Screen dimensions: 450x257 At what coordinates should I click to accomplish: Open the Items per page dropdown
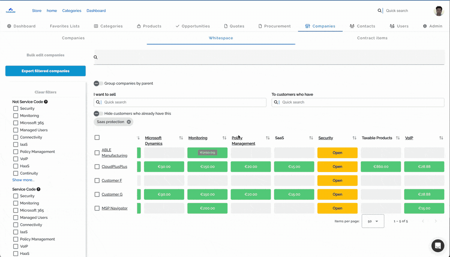[373, 221]
